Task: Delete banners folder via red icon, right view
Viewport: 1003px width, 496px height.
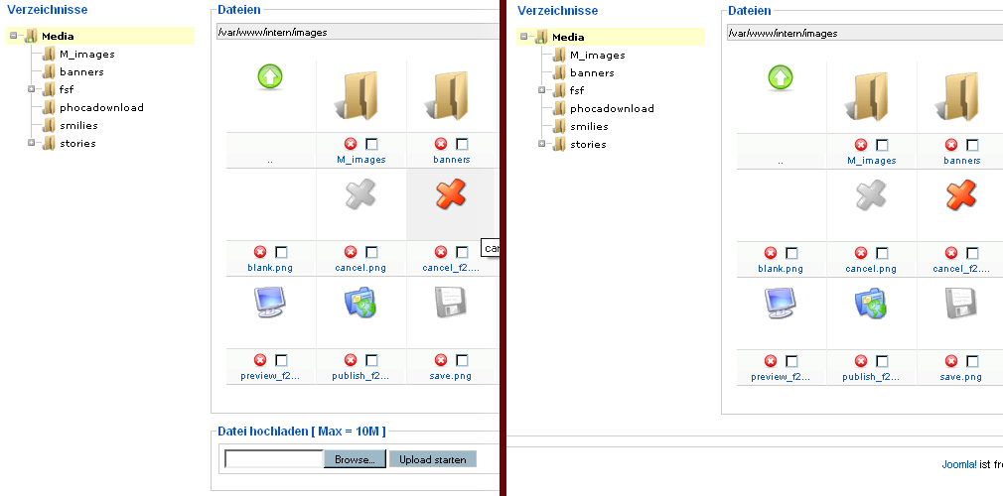Action: (951, 145)
